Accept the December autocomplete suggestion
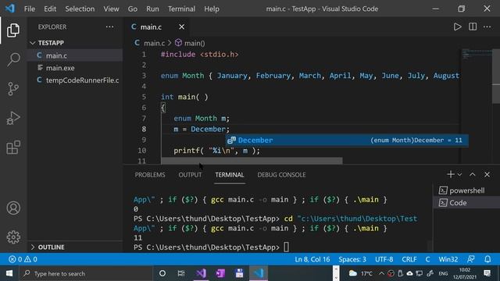Screen dimensions: 500x281 point(347,140)
